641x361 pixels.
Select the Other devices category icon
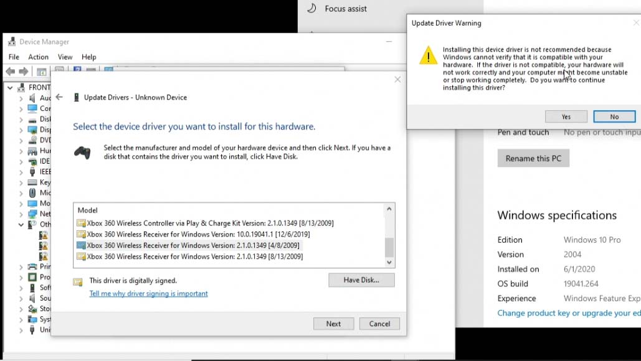32,224
